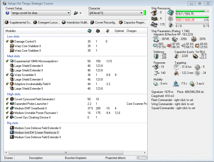Click the Adaptive Invulnerability Field II icon
The image size is (214, 162).
[12, 84]
